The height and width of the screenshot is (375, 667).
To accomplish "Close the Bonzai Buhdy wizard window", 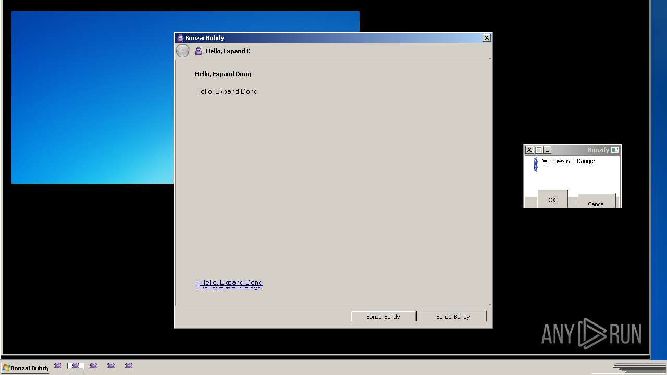I will (x=486, y=38).
